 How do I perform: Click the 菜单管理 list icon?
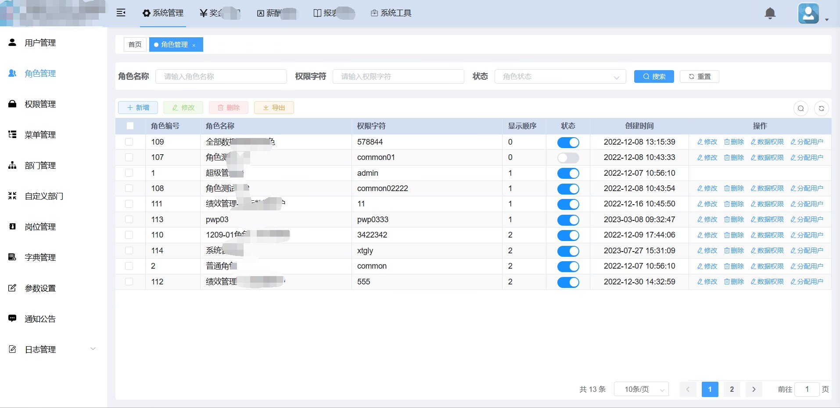[12, 135]
